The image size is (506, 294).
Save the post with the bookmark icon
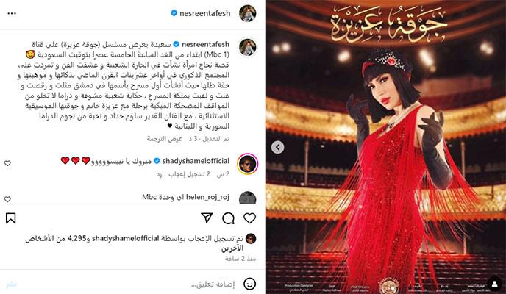click(x=10, y=218)
